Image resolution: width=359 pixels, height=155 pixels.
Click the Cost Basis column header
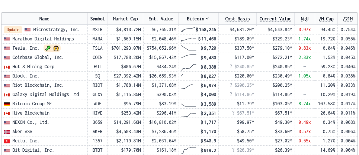237,19
